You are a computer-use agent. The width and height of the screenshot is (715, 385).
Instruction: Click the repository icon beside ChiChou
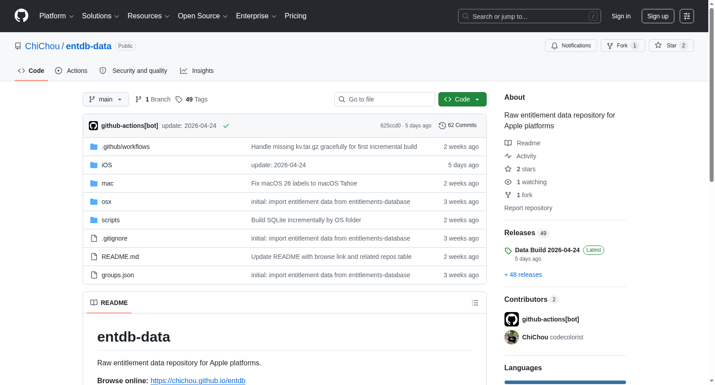pos(18,46)
